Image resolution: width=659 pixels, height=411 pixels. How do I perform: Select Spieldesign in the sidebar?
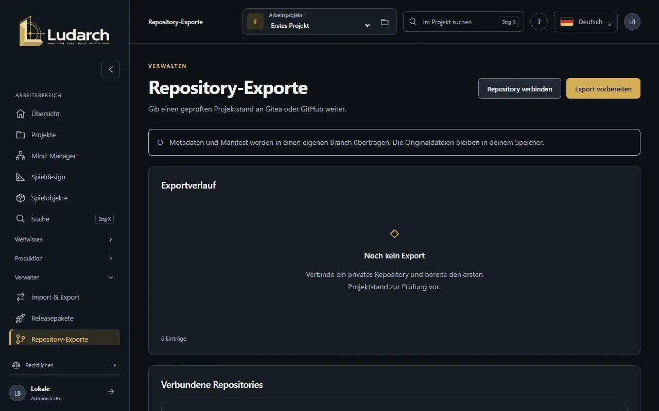65,177
